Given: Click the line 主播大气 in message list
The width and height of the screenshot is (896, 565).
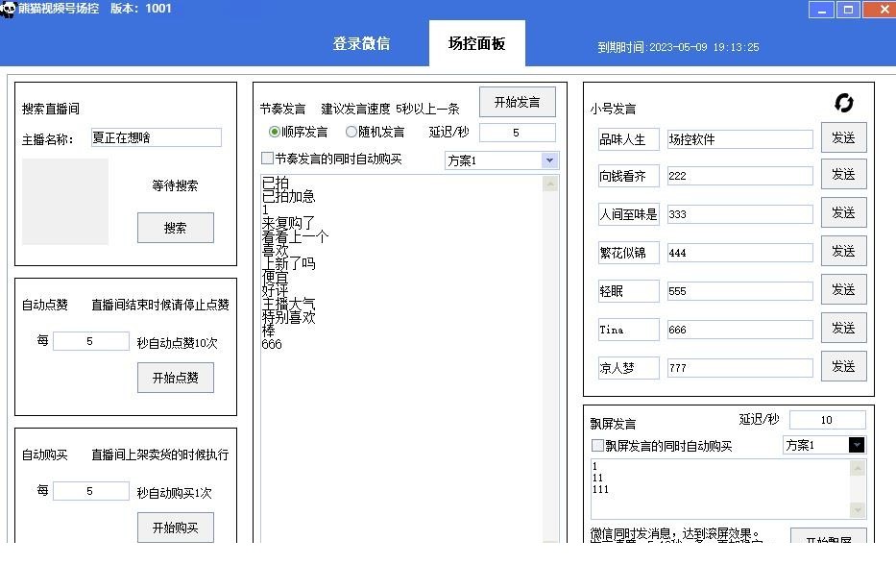Looking at the screenshot, I should tap(288, 304).
